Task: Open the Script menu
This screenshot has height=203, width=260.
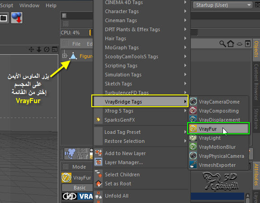Action: click(x=6, y=5)
